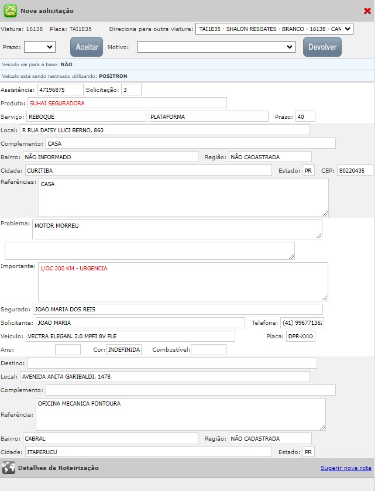Follow the Sugerir nova rota link

(345, 468)
